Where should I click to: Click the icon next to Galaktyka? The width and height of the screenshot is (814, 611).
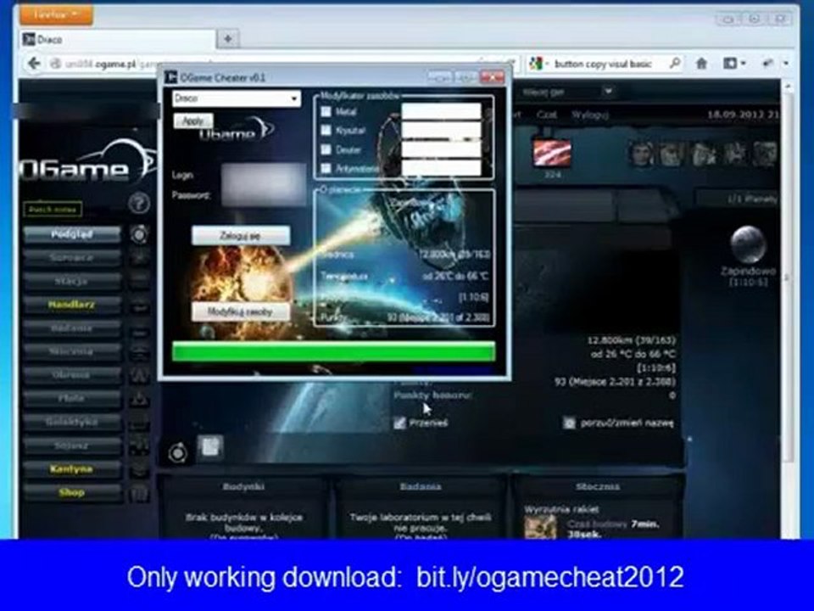point(138,423)
